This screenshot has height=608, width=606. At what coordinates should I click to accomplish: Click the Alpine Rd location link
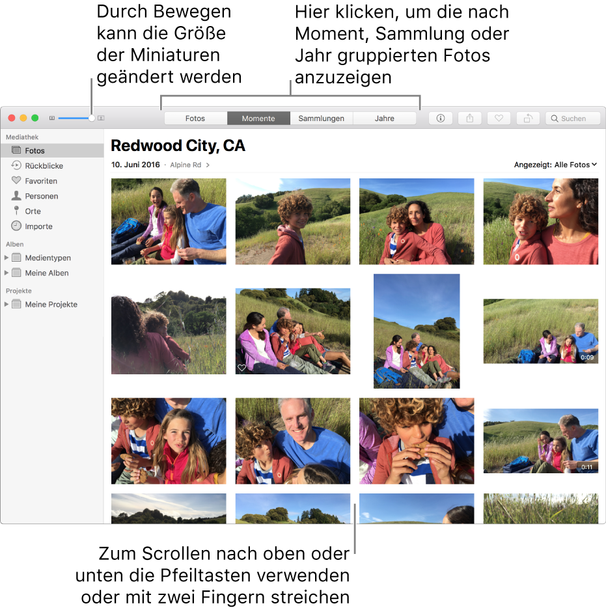point(185,165)
